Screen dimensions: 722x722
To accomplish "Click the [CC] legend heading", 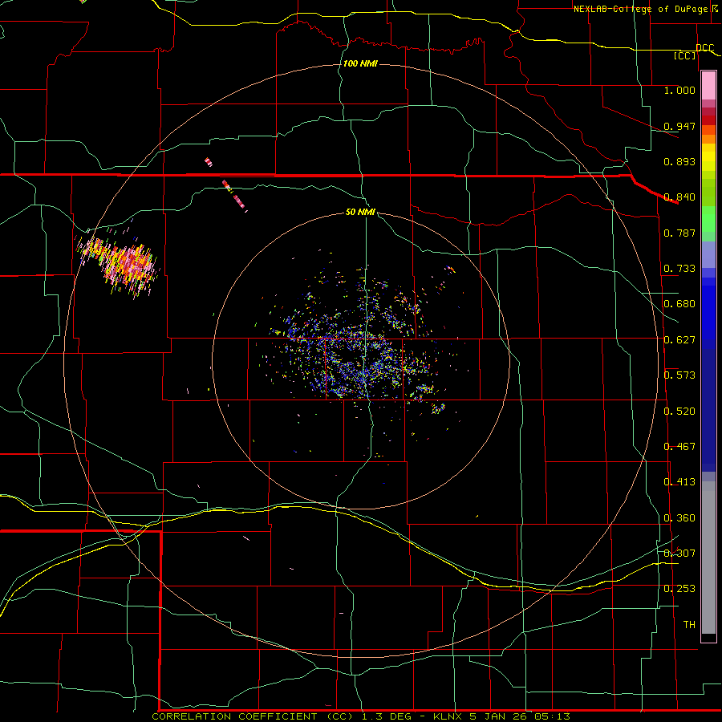I will point(685,55).
